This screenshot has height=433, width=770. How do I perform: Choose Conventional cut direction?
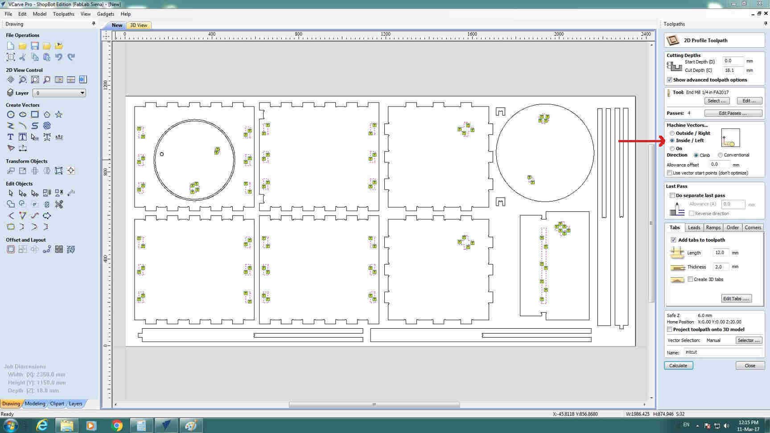(720, 155)
